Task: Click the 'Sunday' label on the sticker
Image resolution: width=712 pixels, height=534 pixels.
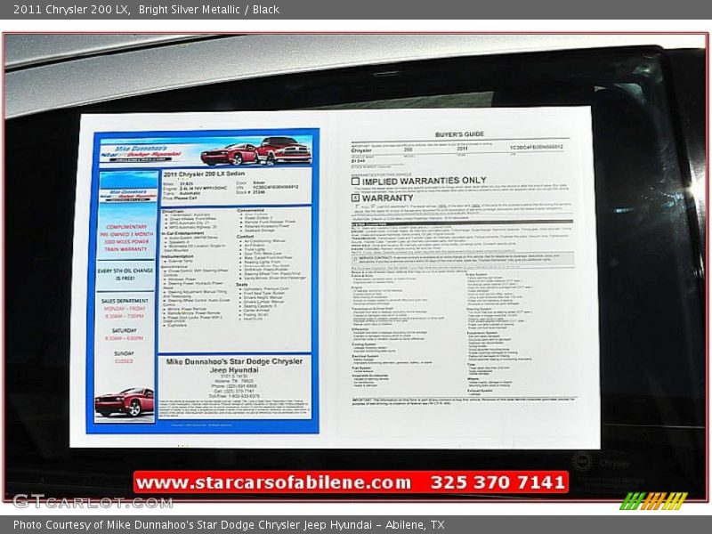Action: coord(124,353)
